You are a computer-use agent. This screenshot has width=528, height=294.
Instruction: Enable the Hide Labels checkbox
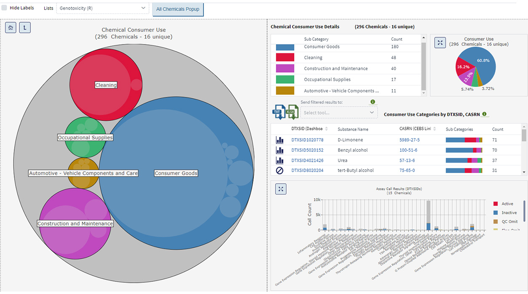[x=4, y=8]
